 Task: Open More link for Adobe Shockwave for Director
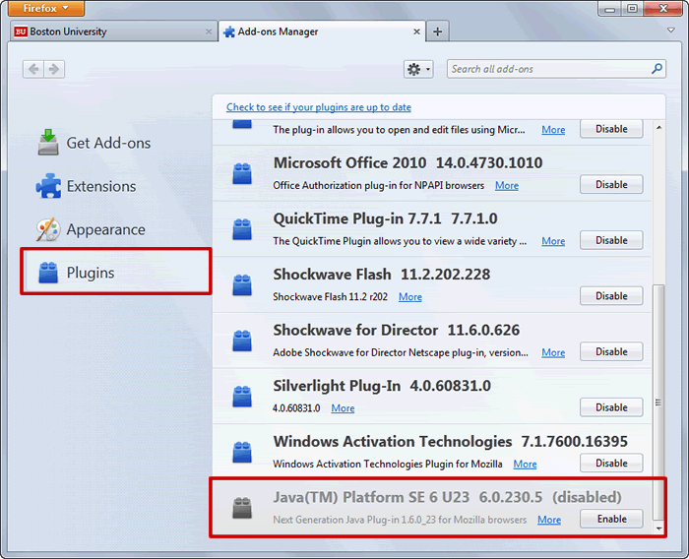coord(553,352)
